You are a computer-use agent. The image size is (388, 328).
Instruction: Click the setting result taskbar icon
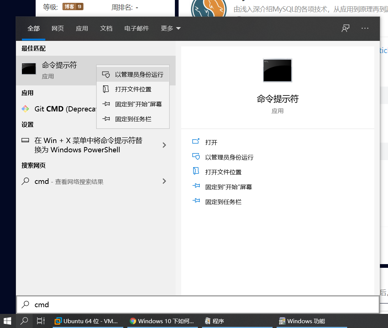25,140
